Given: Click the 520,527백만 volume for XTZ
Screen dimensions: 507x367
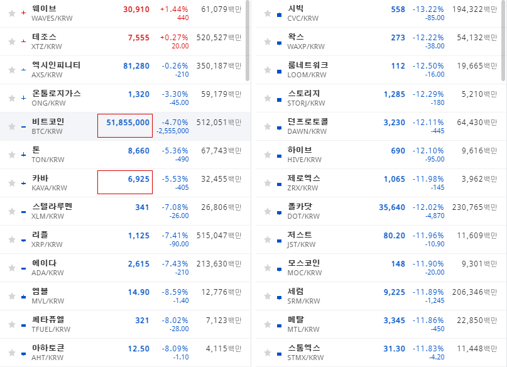Looking at the screenshot, I should (219, 38).
